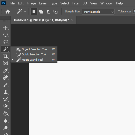Select the Blur tool
Screen dimensions: 135x135
(x=6, y=121)
